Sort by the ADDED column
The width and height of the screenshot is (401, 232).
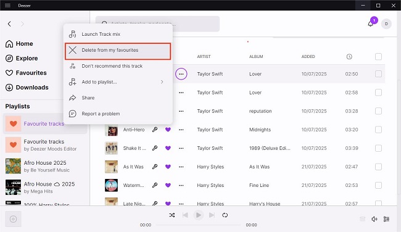[308, 57]
